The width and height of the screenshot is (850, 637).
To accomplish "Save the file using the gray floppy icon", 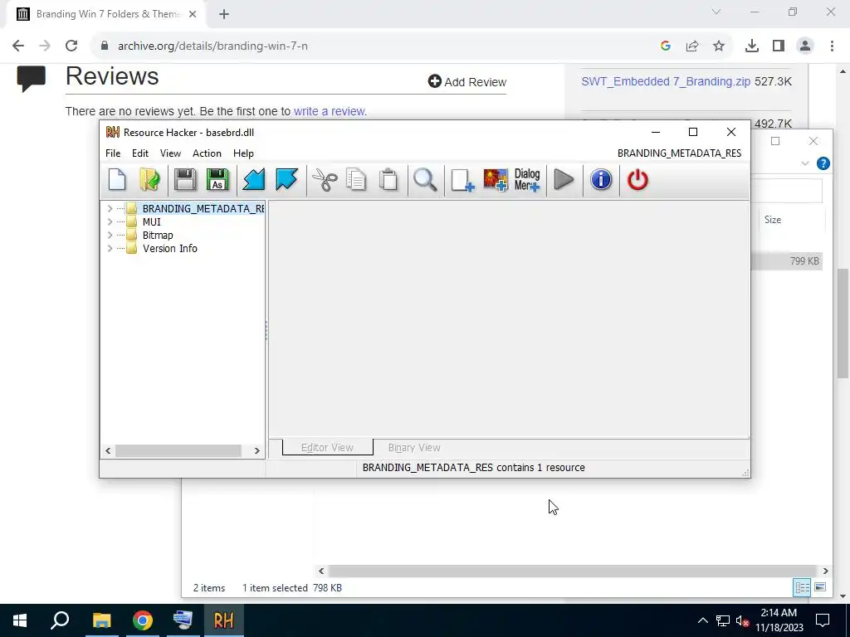I will tap(185, 180).
